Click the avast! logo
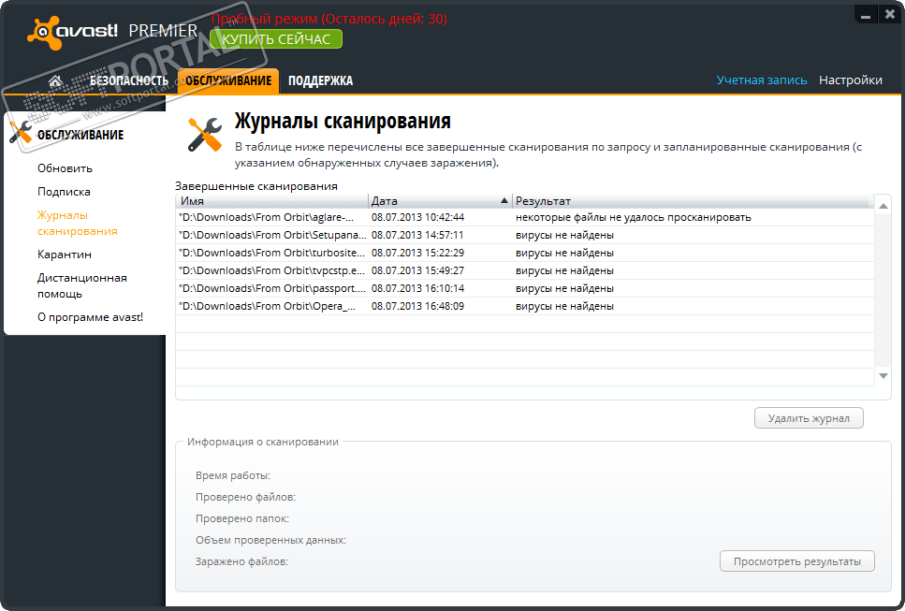 pyautogui.click(x=72, y=33)
